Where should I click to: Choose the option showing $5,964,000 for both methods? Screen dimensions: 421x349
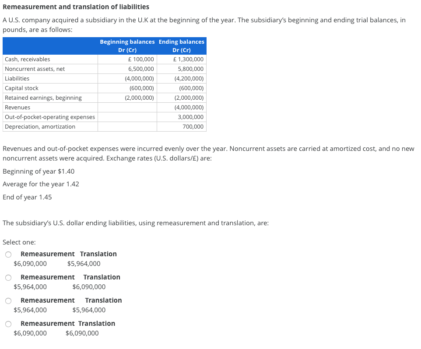pyautogui.click(x=8, y=300)
